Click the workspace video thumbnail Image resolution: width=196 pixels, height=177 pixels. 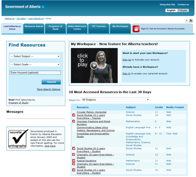(94, 65)
